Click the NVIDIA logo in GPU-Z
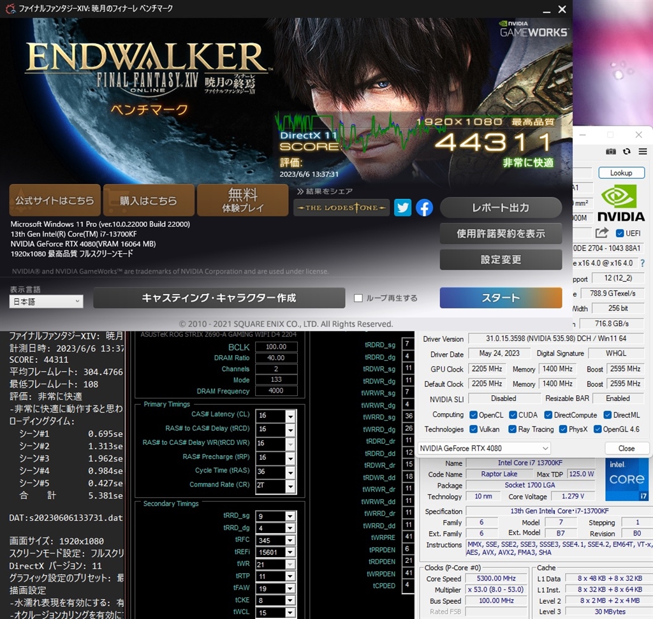Viewport: 653px width, 619px height. point(621,203)
